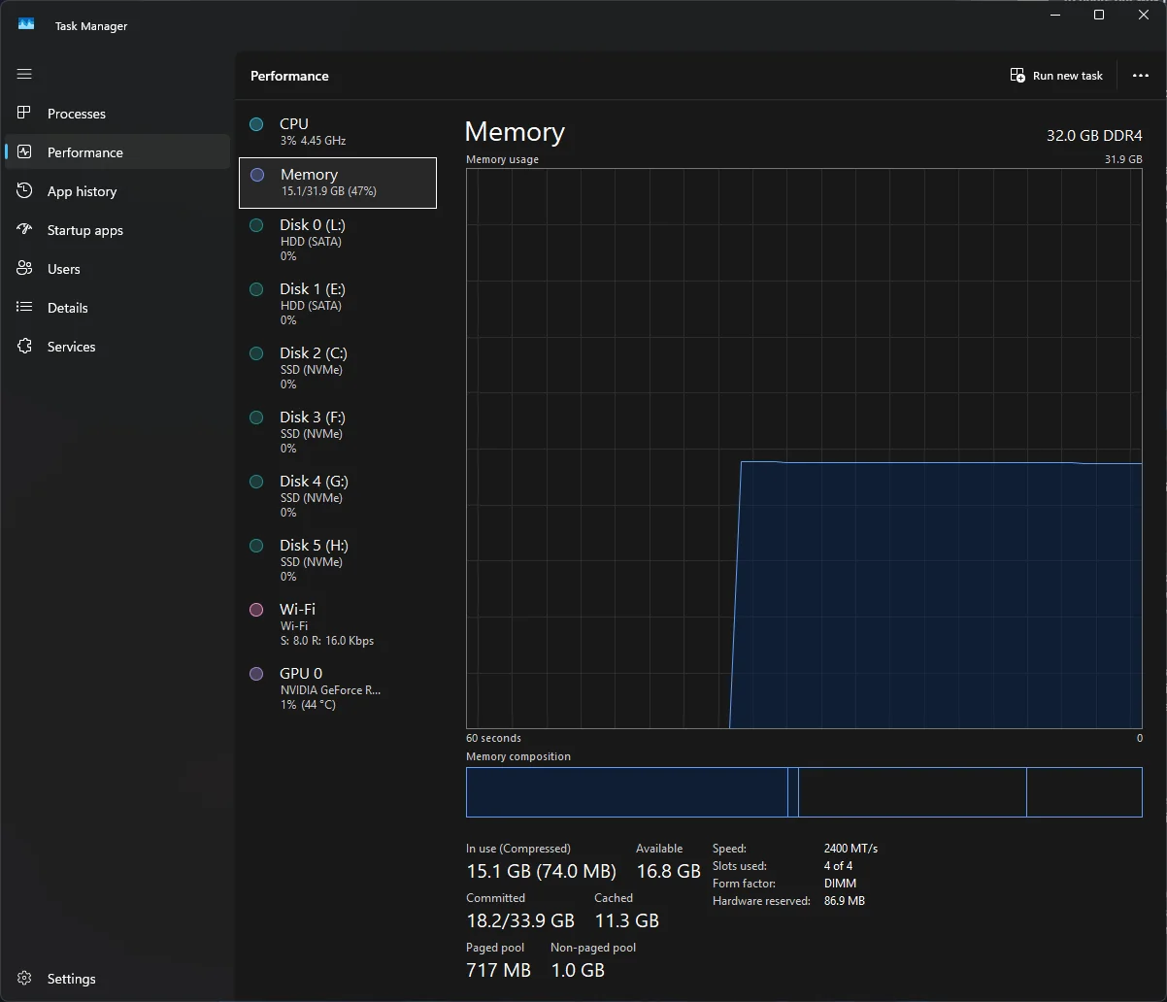1167x1002 pixels.
Task: Click the 32.0 GB DDR4 label
Action: (1094, 136)
